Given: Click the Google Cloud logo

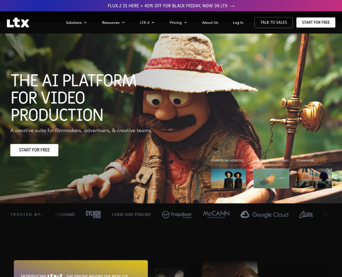Looking at the screenshot, I should (264, 215).
